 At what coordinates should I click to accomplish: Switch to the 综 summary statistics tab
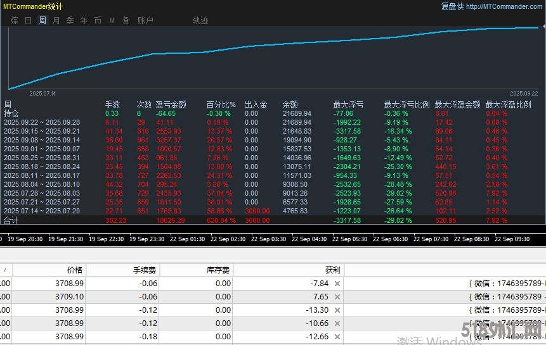(x=14, y=20)
